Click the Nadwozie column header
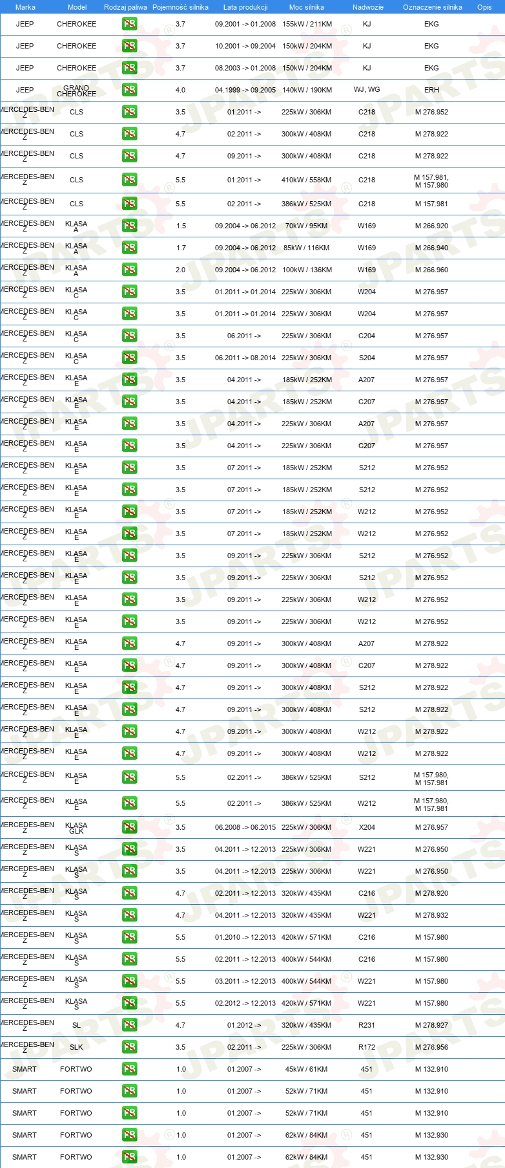505x1168 pixels. click(x=367, y=7)
